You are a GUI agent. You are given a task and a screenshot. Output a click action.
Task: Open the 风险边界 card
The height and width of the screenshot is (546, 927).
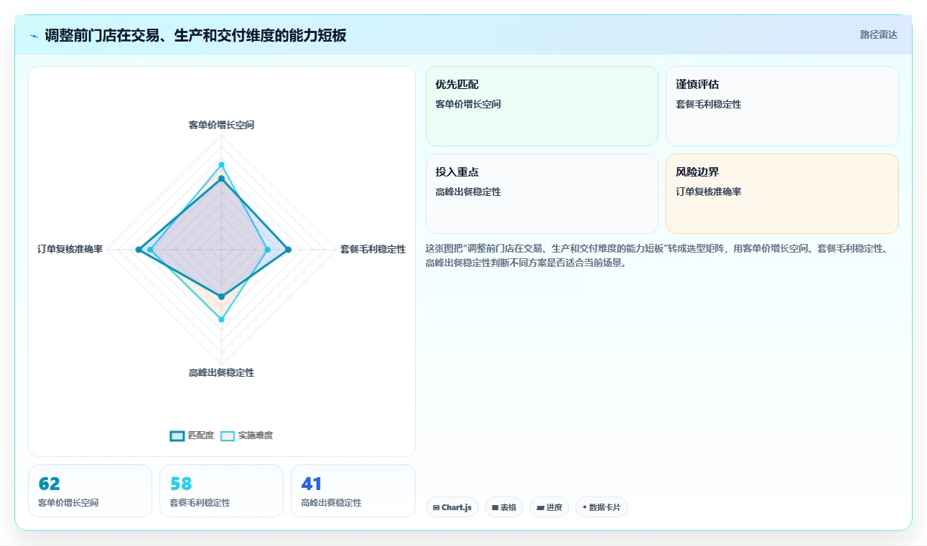pos(782,194)
